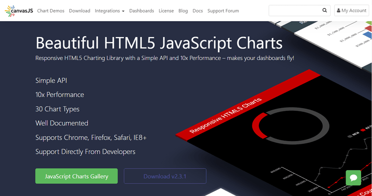Click the user icon in My Account
Screen dimensions: 372x196
(x=339, y=10)
